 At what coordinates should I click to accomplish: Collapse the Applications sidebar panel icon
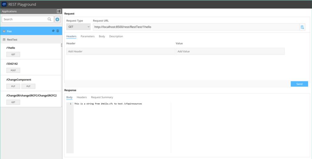tap(59, 11)
